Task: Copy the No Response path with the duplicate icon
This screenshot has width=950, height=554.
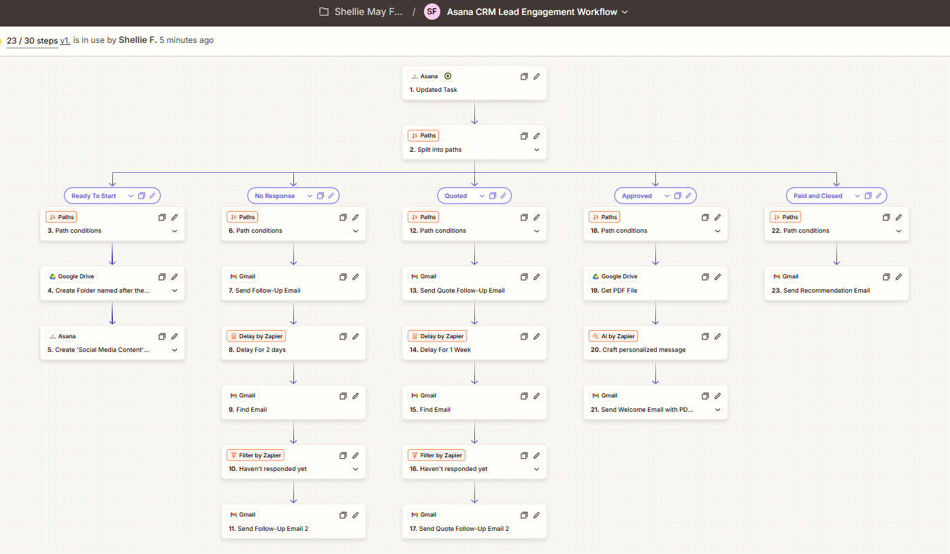Action: click(x=321, y=195)
